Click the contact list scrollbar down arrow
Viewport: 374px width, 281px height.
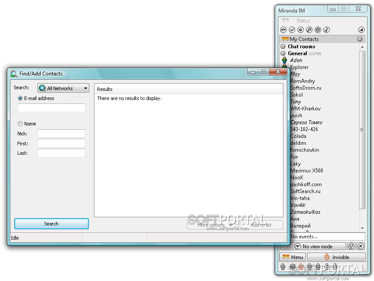(x=362, y=228)
